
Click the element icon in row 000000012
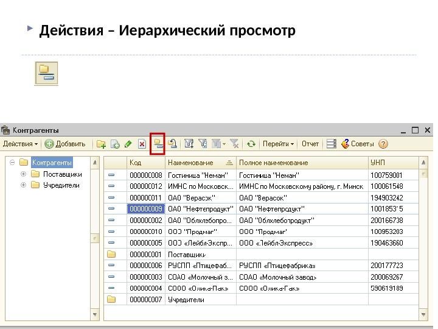click(111, 186)
